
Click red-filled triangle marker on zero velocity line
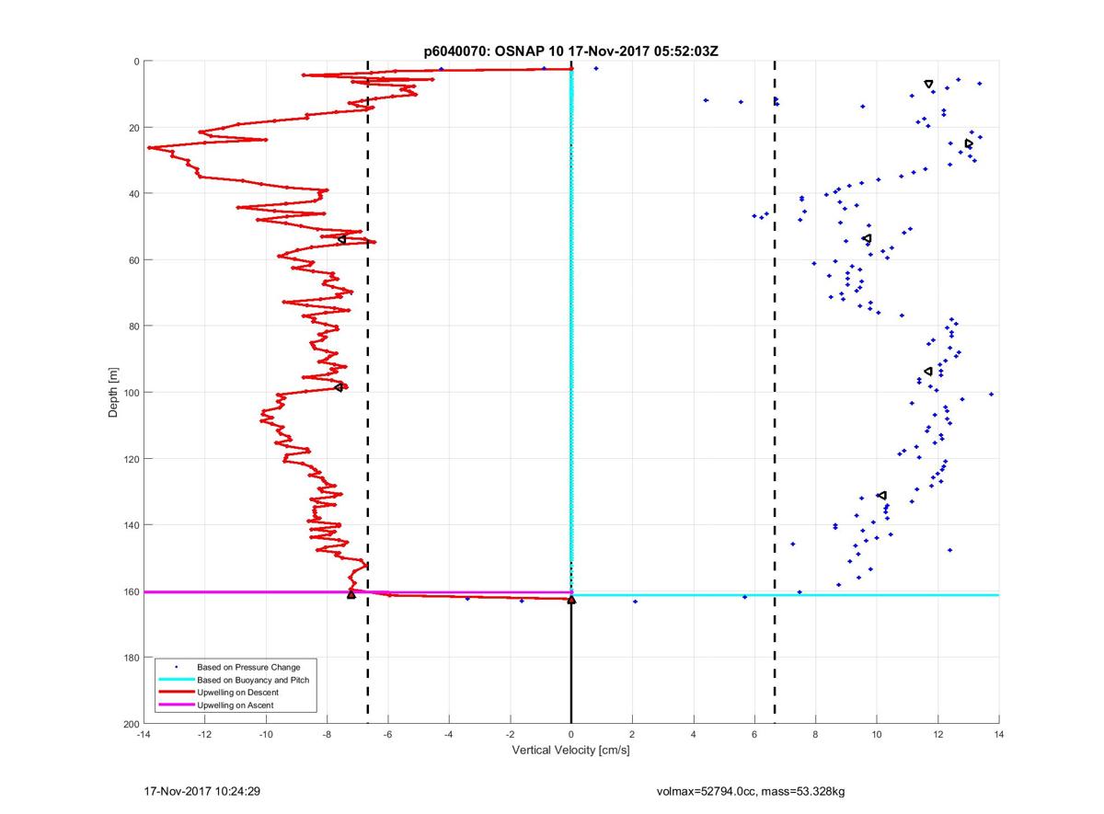(571, 600)
